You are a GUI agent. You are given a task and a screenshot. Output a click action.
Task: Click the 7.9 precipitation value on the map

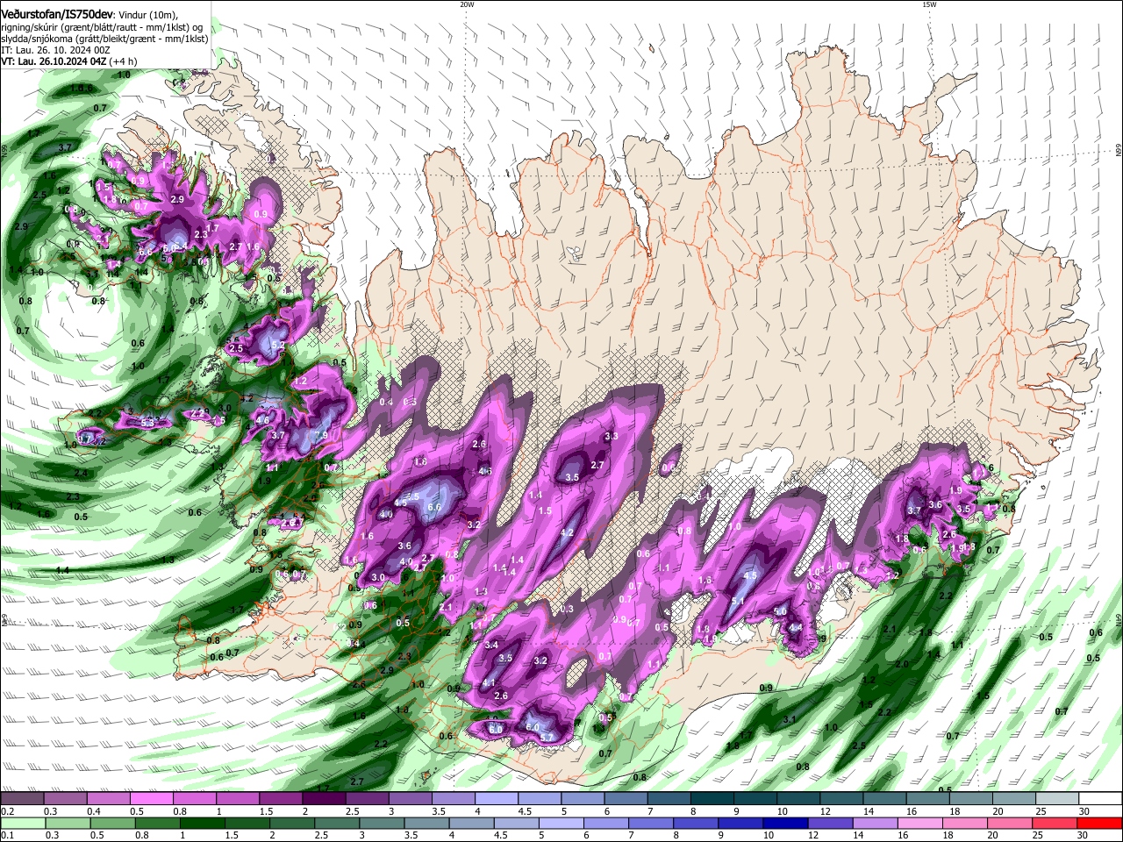click(320, 435)
